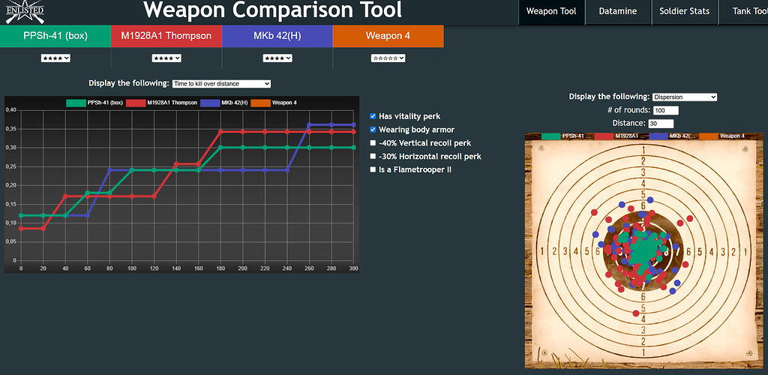
Task: Toggle green PPSh-41 legend swatch in line chart
Action: pyautogui.click(x=76, y=103)
